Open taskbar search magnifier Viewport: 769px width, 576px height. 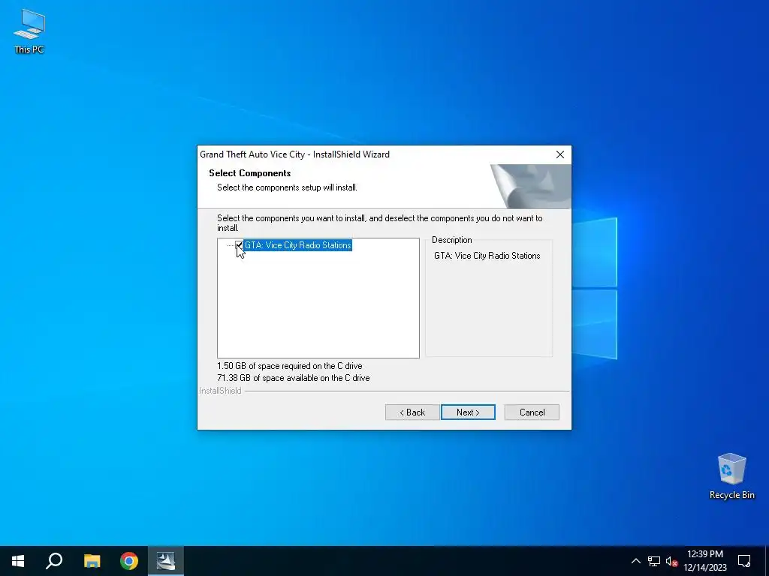pos(54,561)
